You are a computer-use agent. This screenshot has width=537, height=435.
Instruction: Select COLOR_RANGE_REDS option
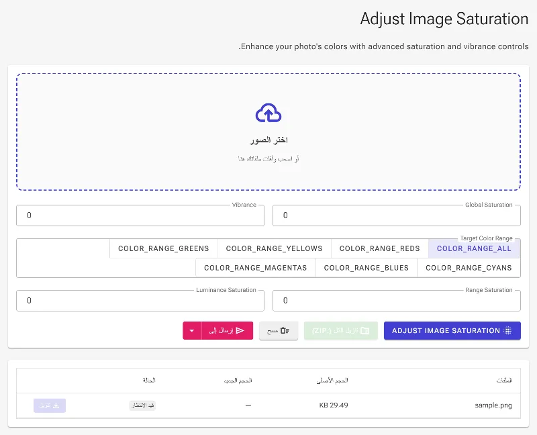point(379,248)
